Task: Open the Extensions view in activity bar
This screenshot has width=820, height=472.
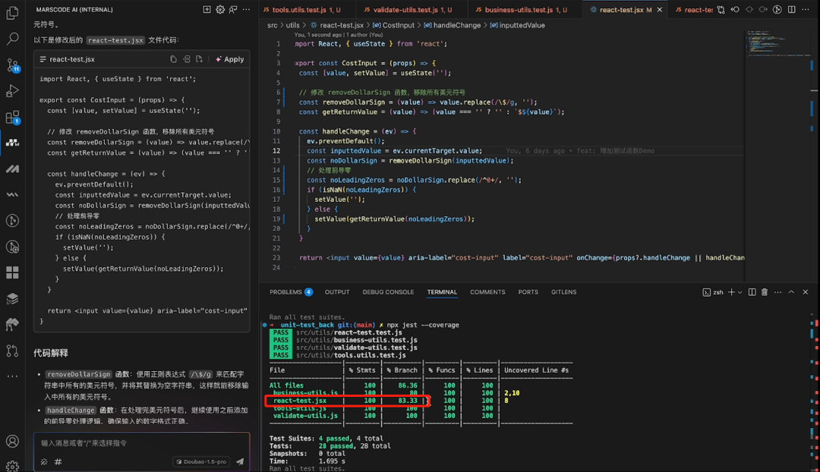Action: pyautogui.click(x=12, y=117)
